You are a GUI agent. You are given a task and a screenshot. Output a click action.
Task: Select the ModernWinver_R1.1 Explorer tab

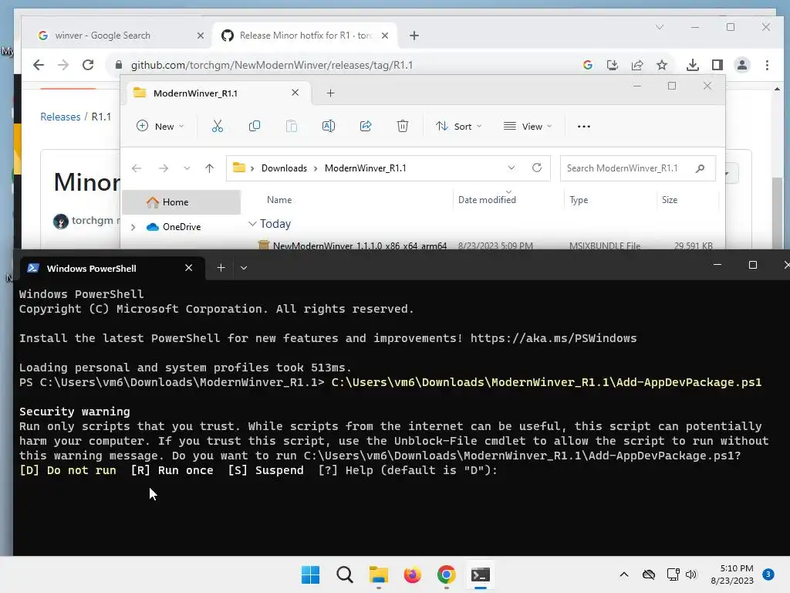217,93
